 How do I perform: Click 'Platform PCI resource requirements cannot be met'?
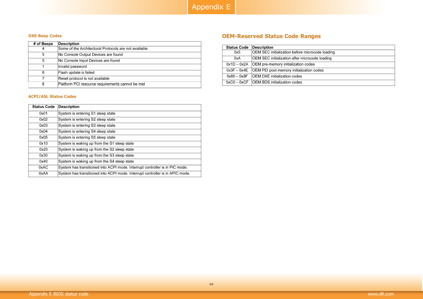pos(102,84)
